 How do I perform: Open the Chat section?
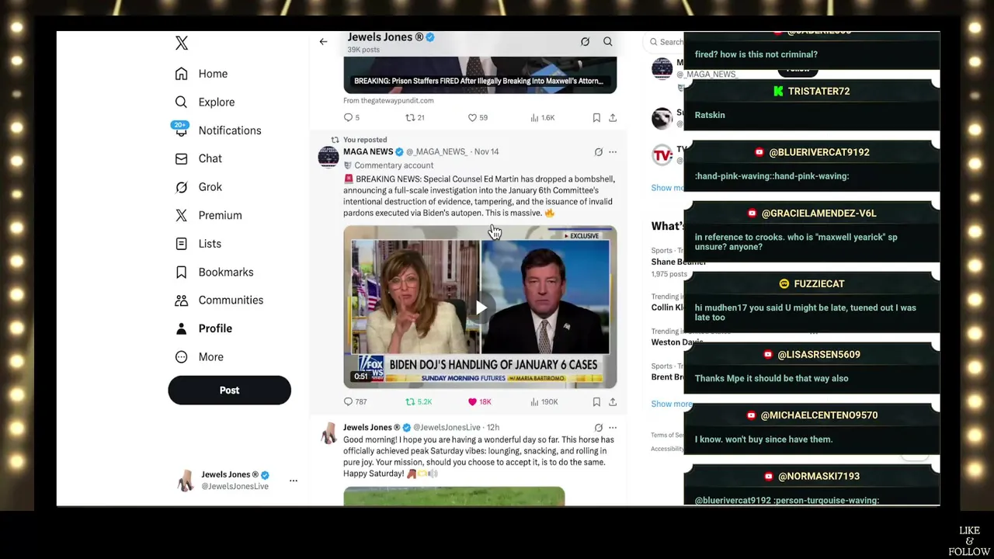199,158
